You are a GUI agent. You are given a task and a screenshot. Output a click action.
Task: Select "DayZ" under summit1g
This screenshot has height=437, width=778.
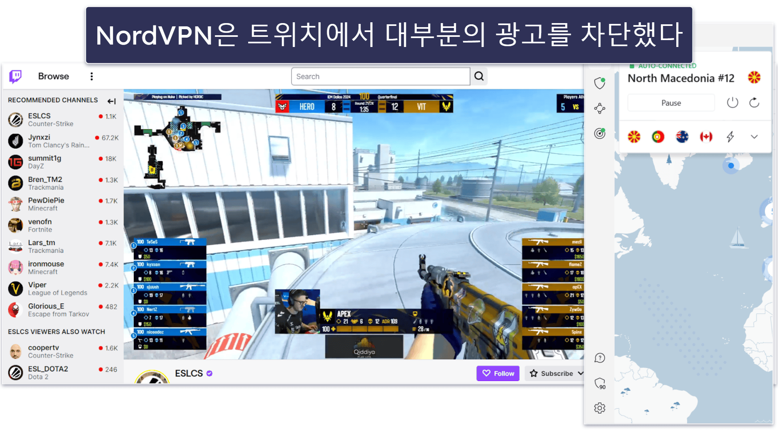click(36, 166)
